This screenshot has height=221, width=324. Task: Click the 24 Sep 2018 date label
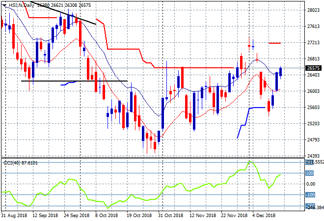coord(77,216)
